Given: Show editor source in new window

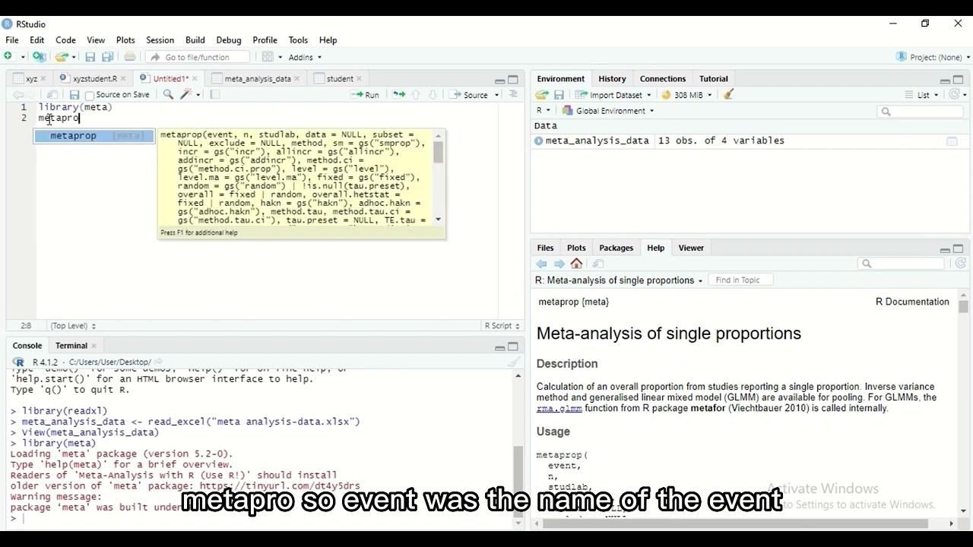Looking at the screenshot, I should coord(52,95).
